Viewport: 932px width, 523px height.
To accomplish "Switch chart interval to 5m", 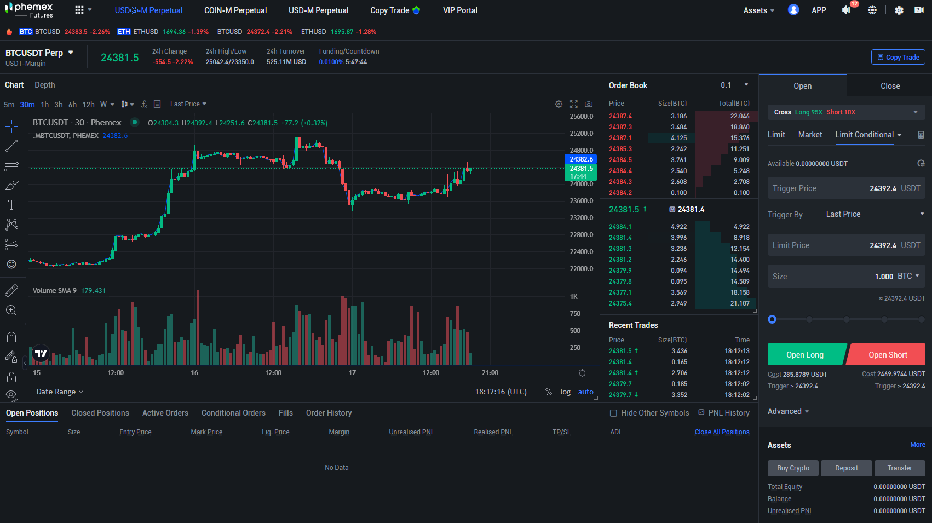I will [9, 105].
